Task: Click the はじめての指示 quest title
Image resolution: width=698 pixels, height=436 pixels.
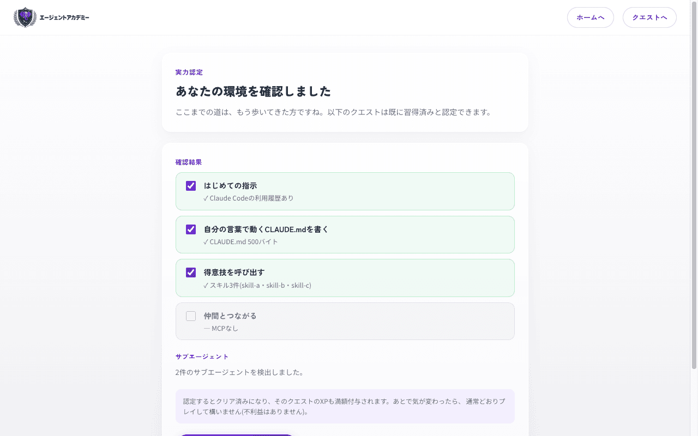Action: click(230, 186)
